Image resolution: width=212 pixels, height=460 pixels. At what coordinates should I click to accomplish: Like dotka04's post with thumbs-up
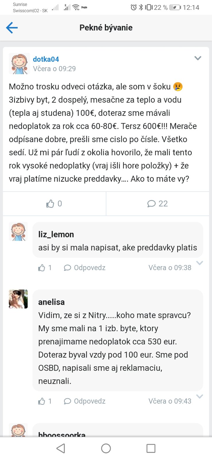[x=50, y=204]
